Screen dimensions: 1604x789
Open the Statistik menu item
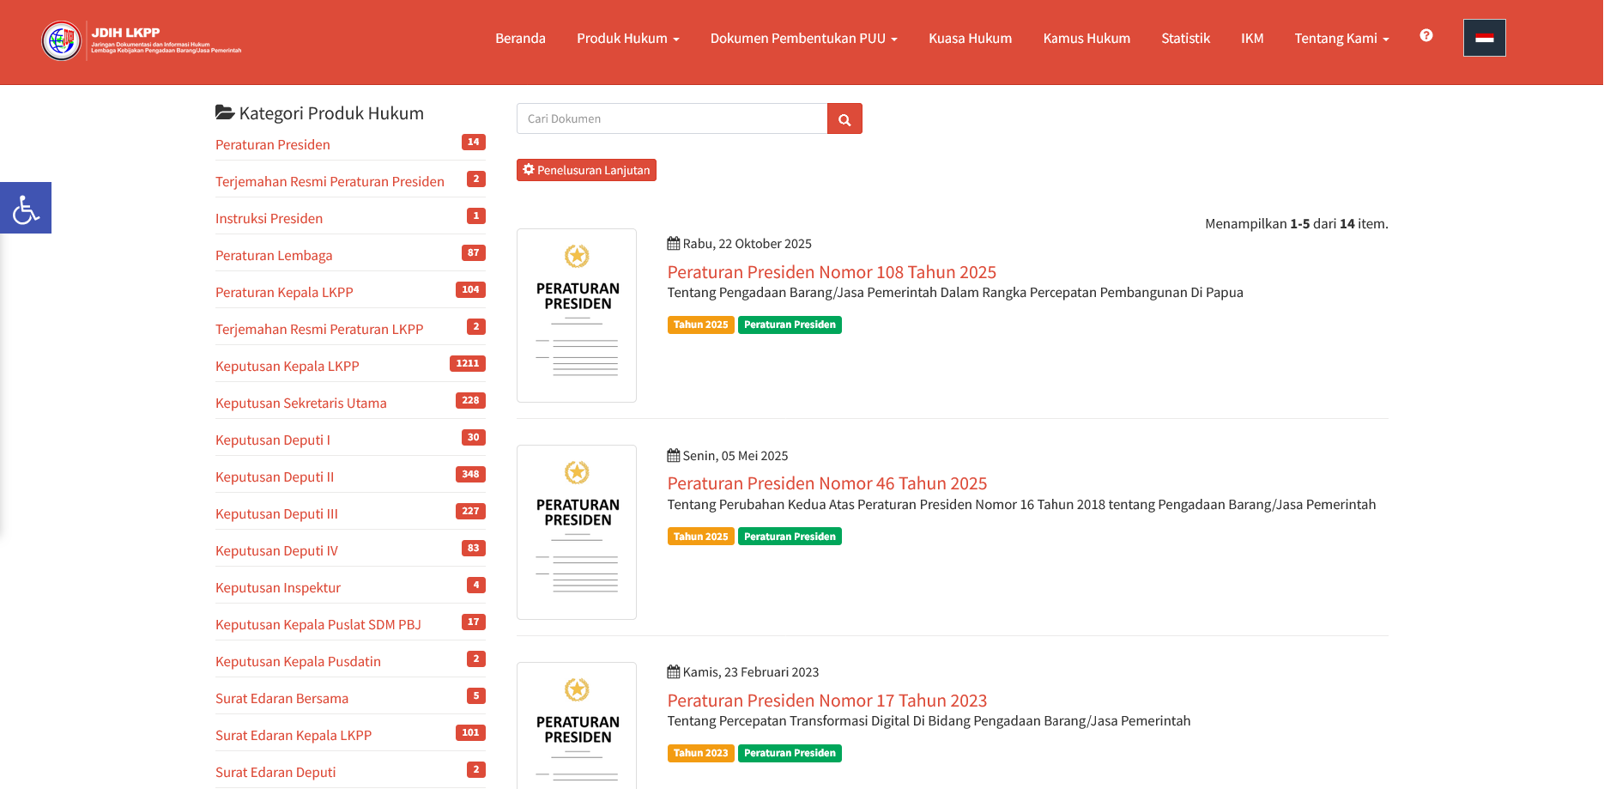pyautogui.click(x=1186, y=39)
